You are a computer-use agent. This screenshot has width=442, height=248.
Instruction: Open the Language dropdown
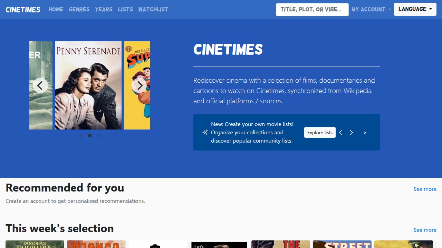pos(415,9)
